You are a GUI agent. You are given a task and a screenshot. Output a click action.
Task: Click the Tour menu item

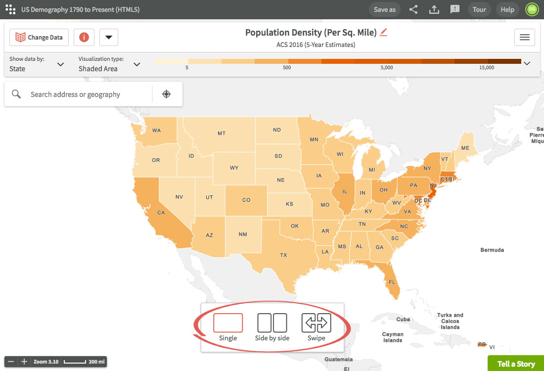(x=479, y=9)
